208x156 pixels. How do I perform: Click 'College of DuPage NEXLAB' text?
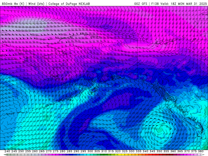coord(69,4)
